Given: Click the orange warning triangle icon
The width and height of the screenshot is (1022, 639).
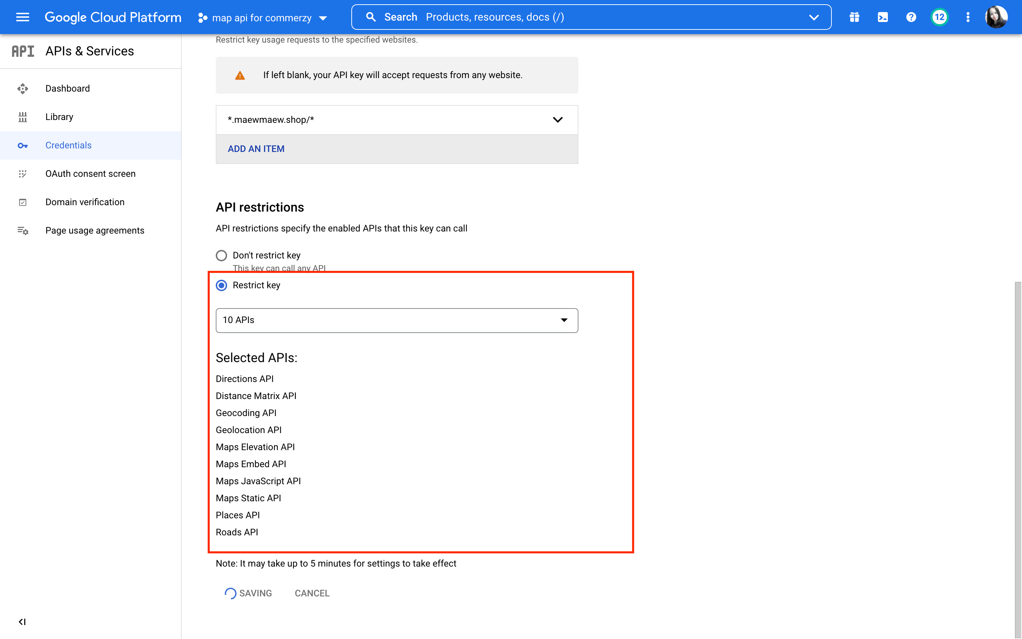Looking at the screenshot, I should tap(240, 75).
